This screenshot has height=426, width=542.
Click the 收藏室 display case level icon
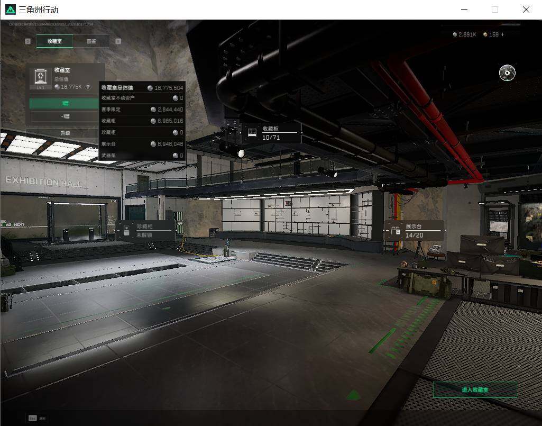(40, 77)
